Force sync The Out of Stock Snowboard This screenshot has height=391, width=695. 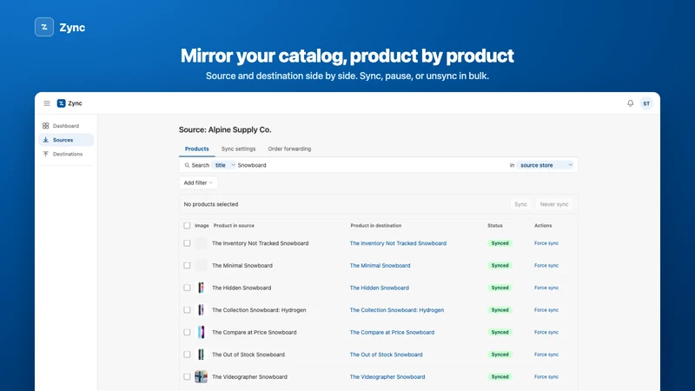[546, 355]
